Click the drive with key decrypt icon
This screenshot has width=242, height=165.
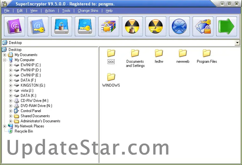(x=85, y=26)
